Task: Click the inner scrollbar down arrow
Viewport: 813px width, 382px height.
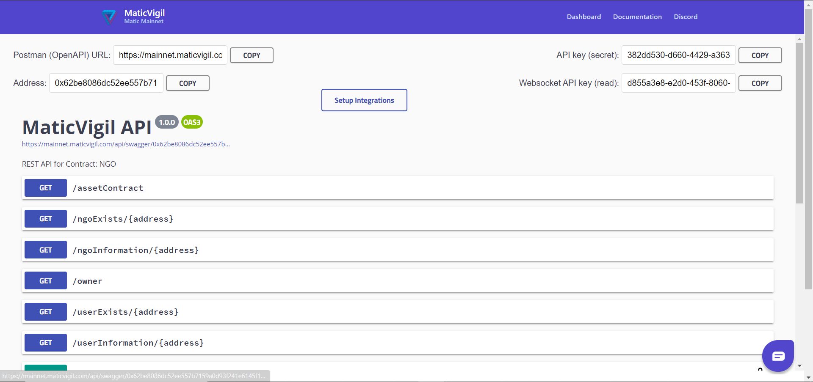Action: click(x=799, y=366)
